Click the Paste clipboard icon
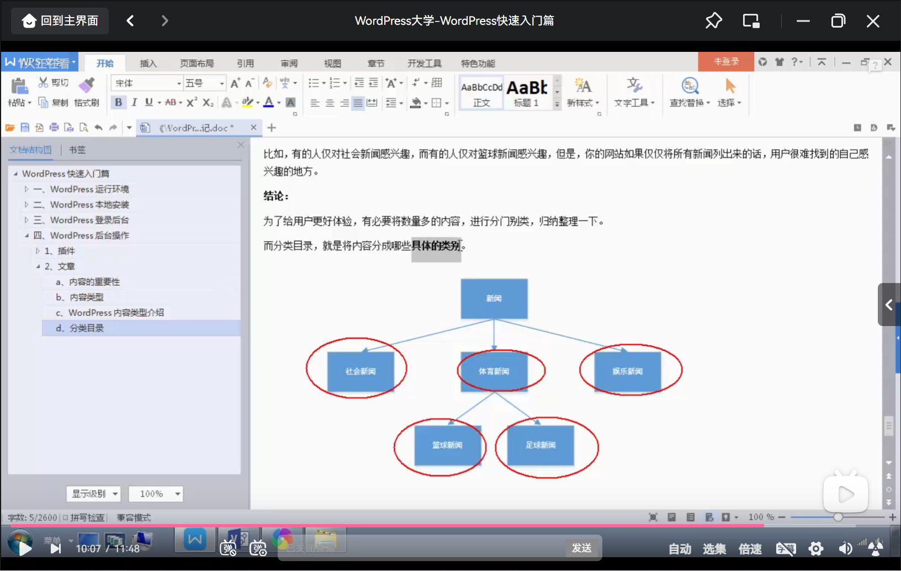The height and width of the screenshot is (571, 901). coord(19,86)
